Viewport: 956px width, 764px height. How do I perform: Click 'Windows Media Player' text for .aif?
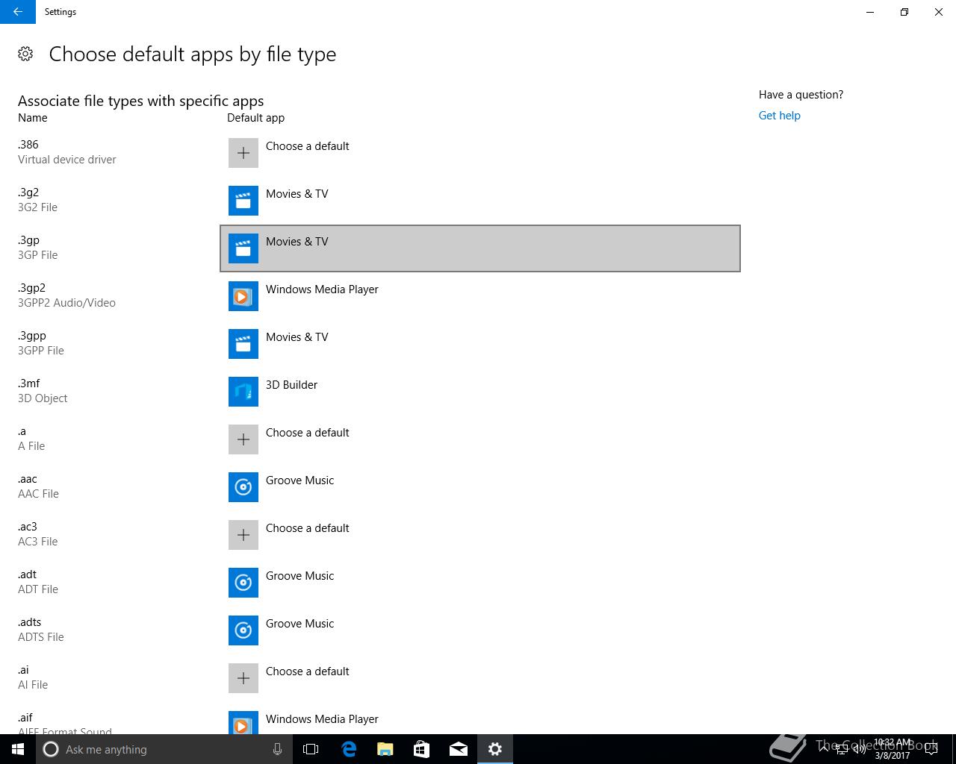pos(322,719)
